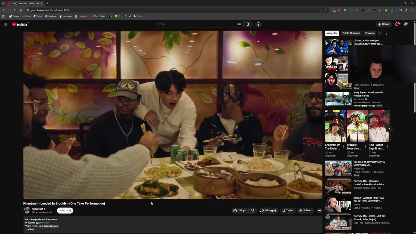Open the 'all' bookmarks folder
Screen dimensions: 416x234
tap(128, 16)
